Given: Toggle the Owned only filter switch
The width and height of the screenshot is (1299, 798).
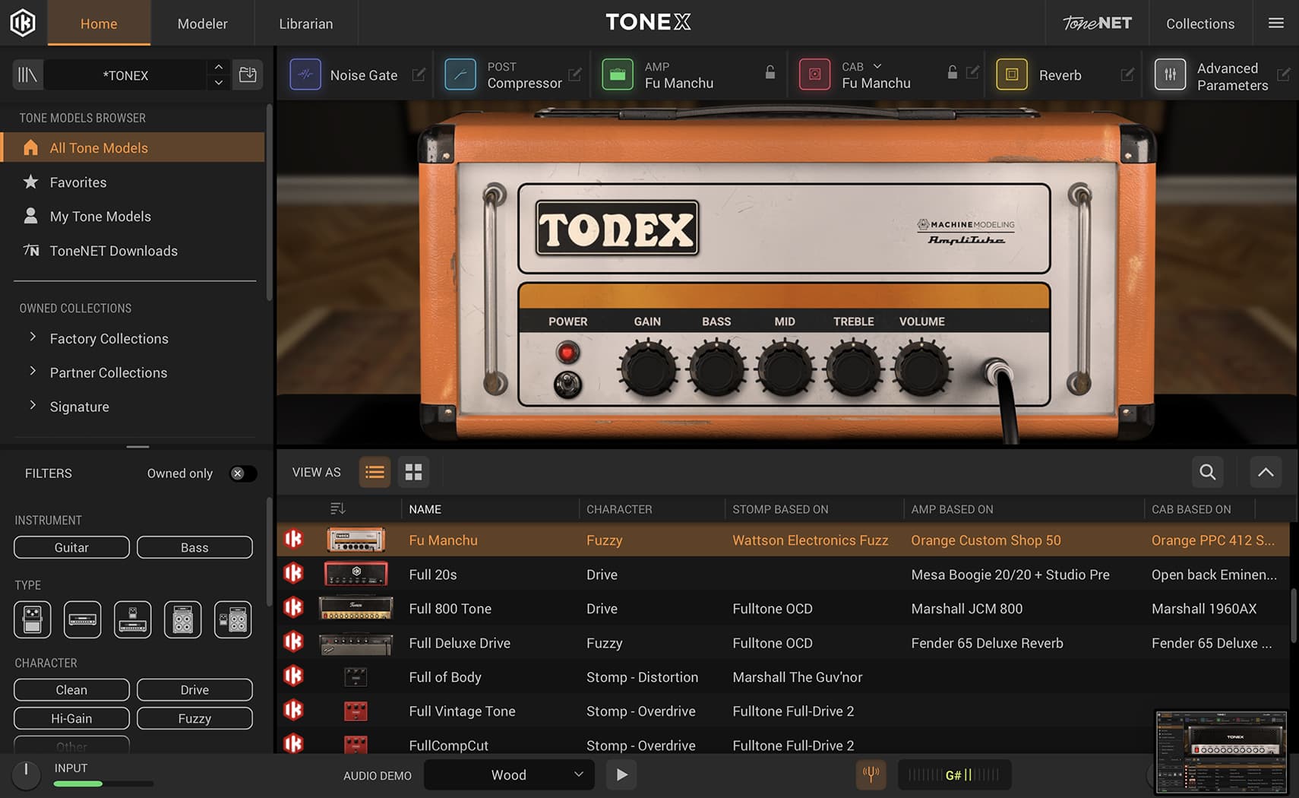Looking at the screenshot, I should [242, 473].
